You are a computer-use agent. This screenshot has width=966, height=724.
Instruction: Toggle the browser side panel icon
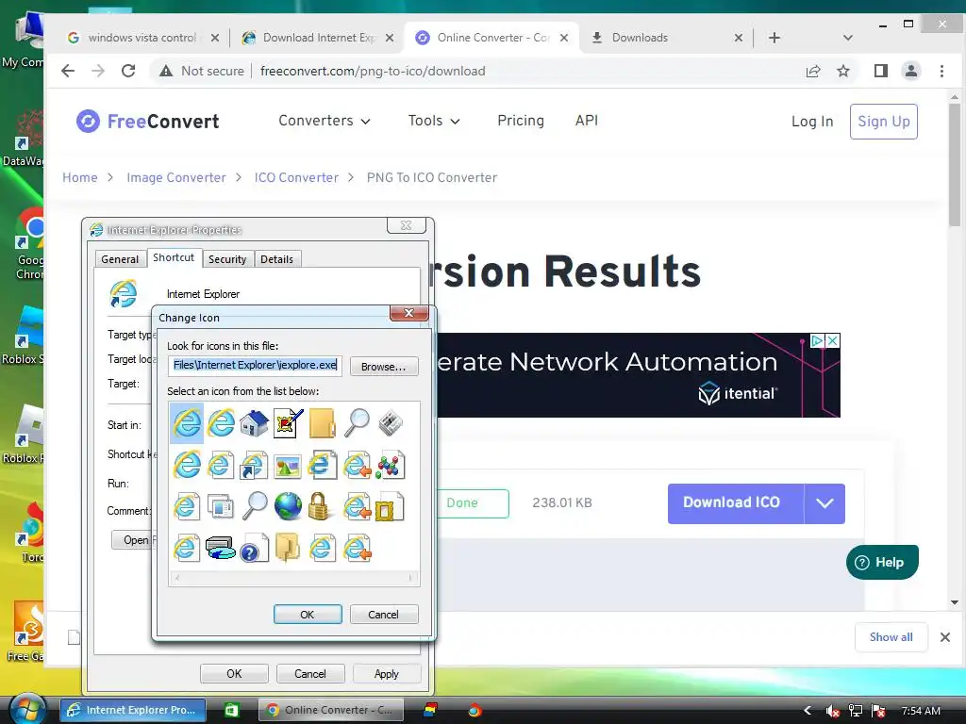[881, 71]
